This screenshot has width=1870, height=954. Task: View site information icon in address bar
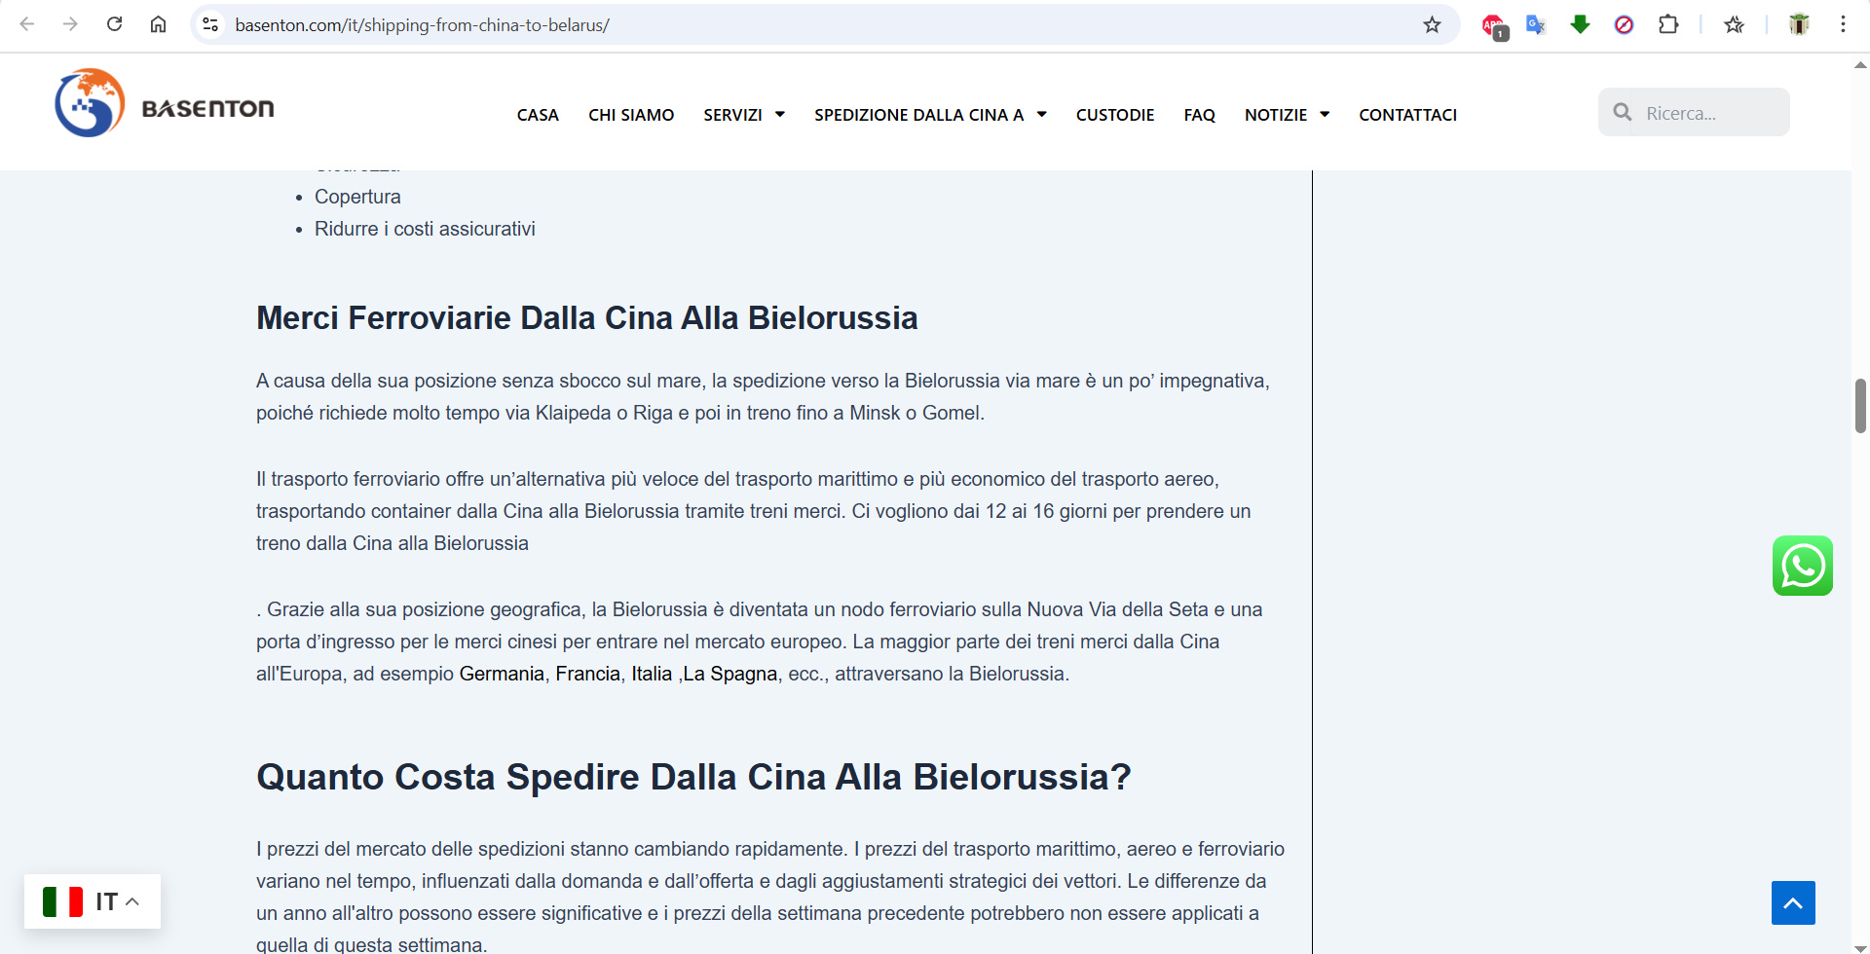pyautogui.click(x=210, y=24)
